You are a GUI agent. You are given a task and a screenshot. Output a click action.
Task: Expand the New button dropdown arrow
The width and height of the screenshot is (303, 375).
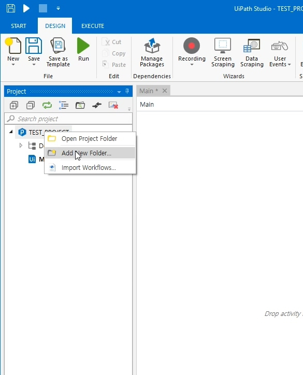(13, 65)
